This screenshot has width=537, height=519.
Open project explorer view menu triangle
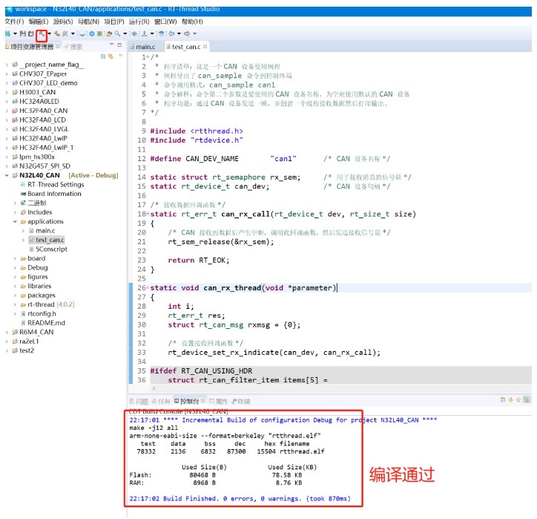(x=120, y=56)
